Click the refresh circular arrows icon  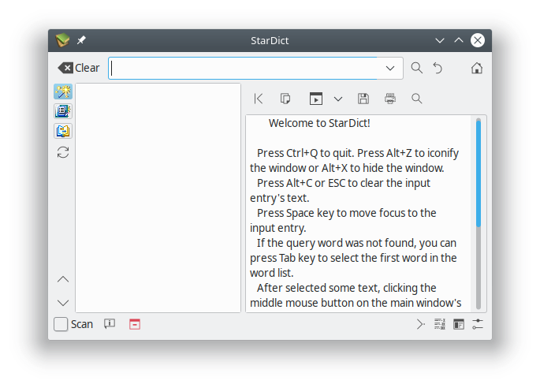coord(63,152)
